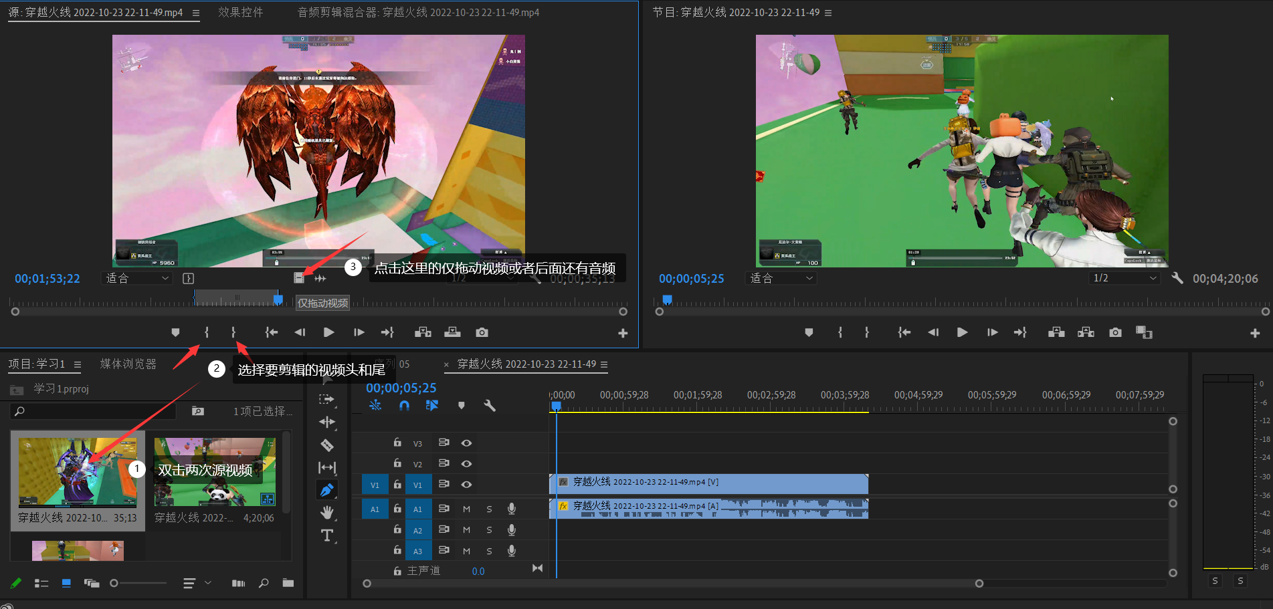The width and height of the screenshot is (1273, 609).
Task: Switch Project panel to list view
Action: point(41,584)
